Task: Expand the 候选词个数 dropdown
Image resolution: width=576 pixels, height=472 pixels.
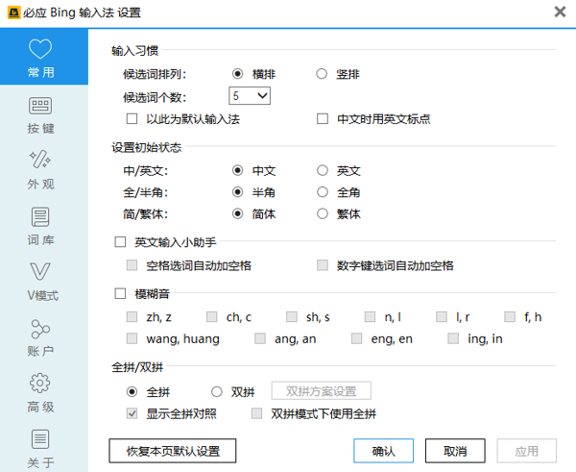Action: pyautogui.click(x=250, y=96)
